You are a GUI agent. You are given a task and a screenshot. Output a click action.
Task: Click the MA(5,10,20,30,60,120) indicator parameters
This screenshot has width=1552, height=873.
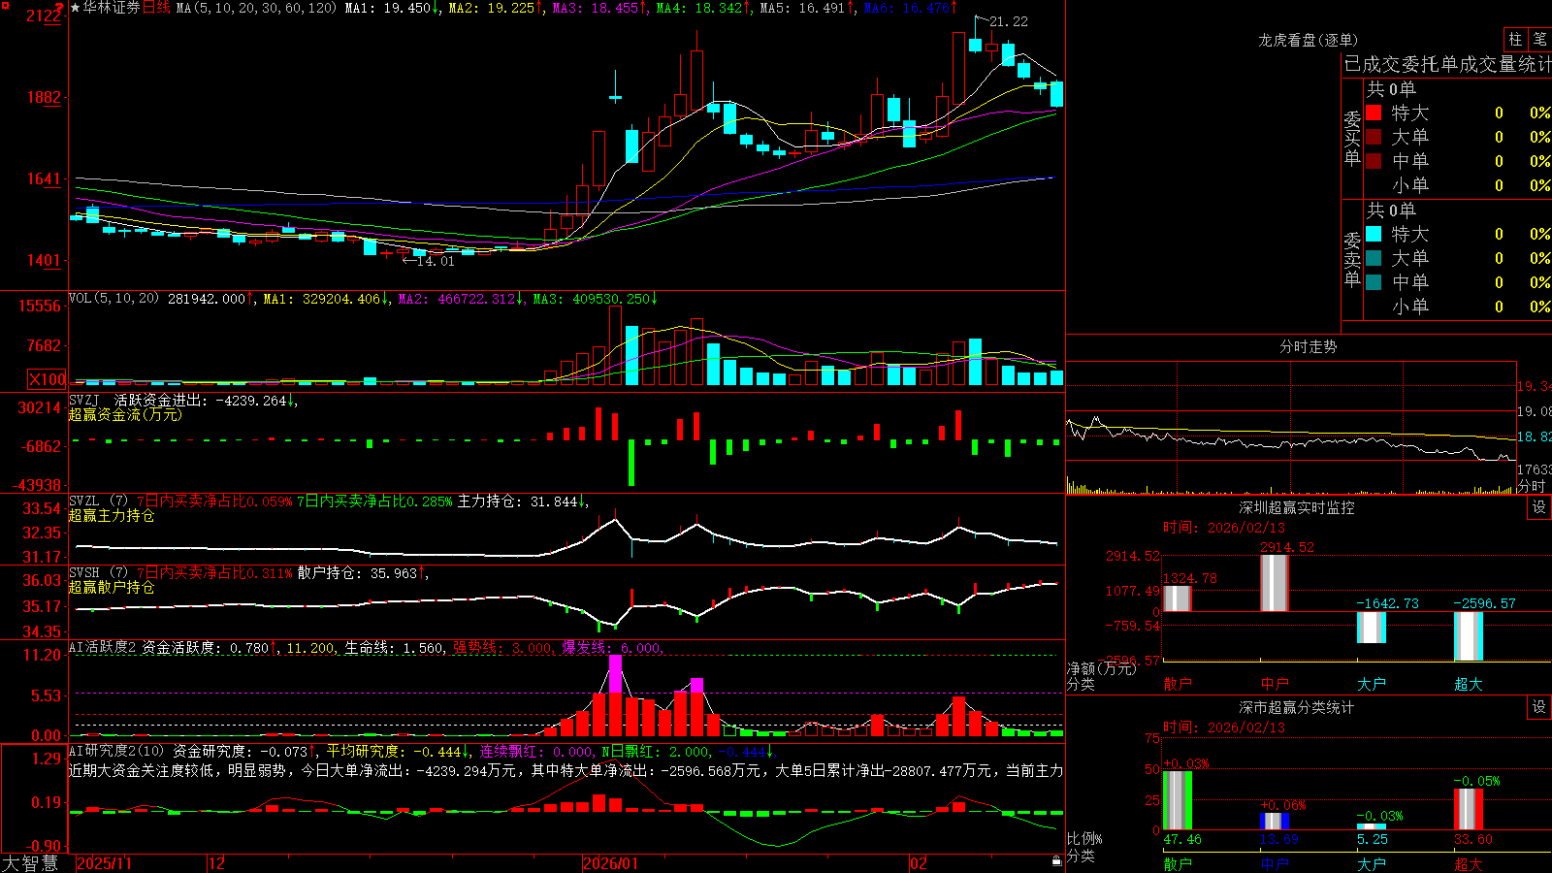tap(256, 8)
